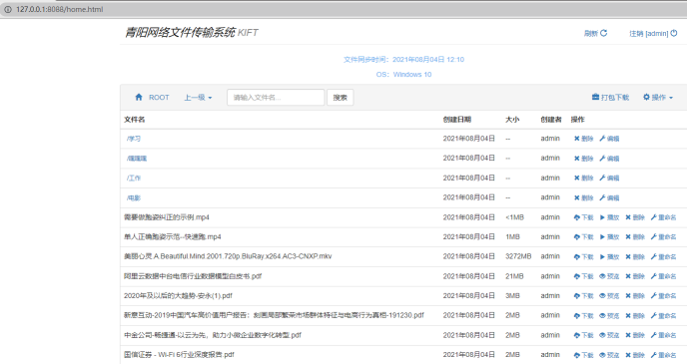Click the 大小 column header
This screenshot has height=364, width=687.
[512, 120]
